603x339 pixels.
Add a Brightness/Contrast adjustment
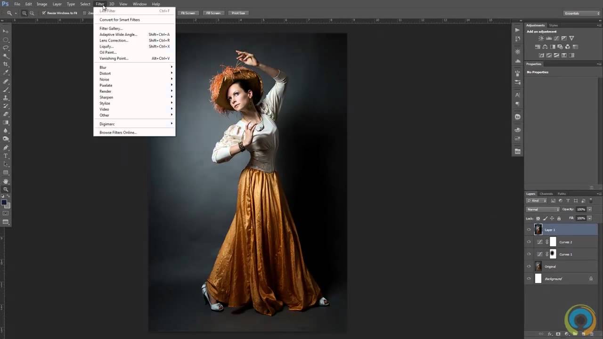point(541,39)
